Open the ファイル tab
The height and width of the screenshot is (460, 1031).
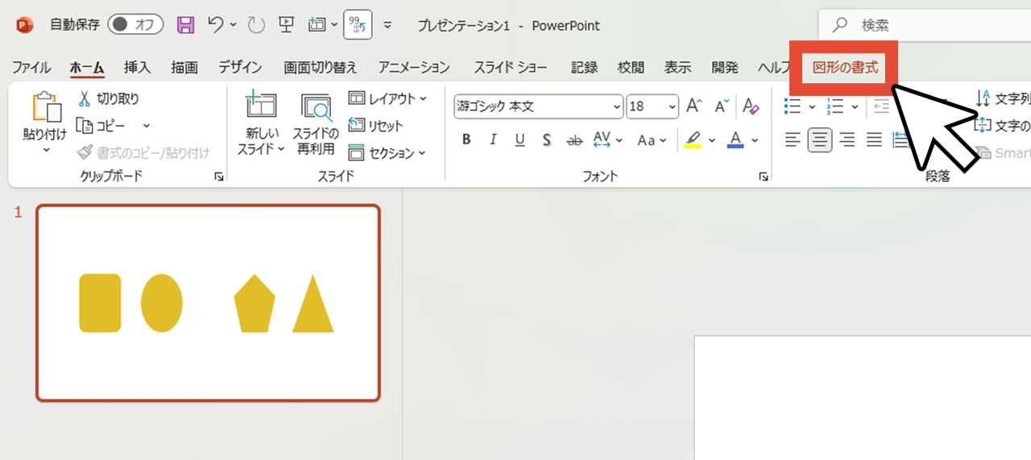click(x=31, y=68)
